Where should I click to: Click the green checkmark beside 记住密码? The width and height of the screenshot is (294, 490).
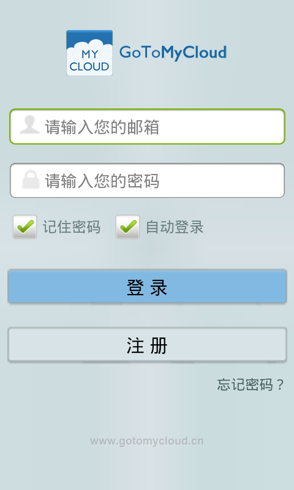click(x=25, y=226)
